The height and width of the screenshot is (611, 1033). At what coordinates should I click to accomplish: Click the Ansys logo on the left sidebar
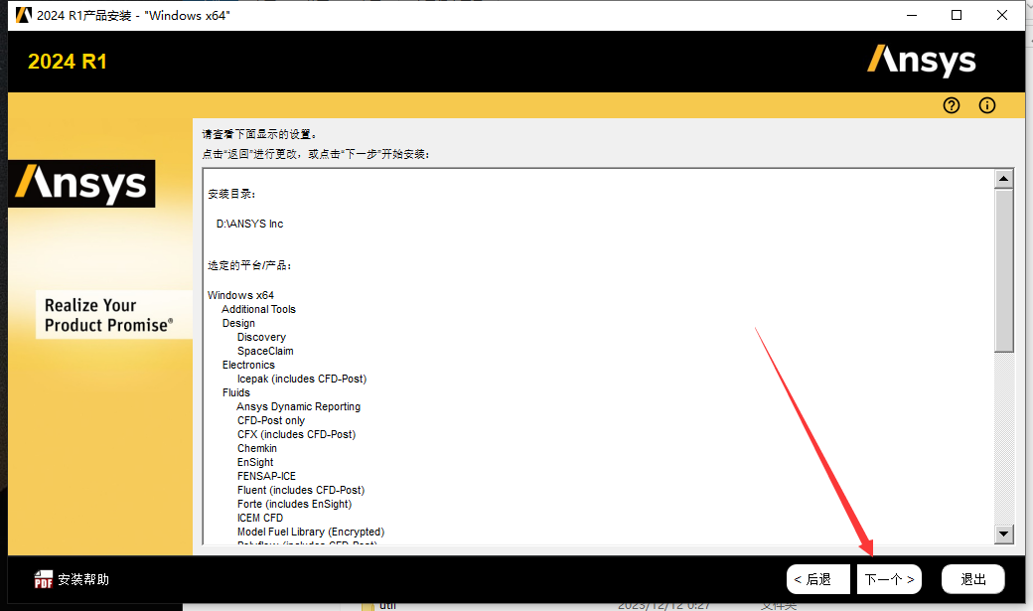click(81, 184)
